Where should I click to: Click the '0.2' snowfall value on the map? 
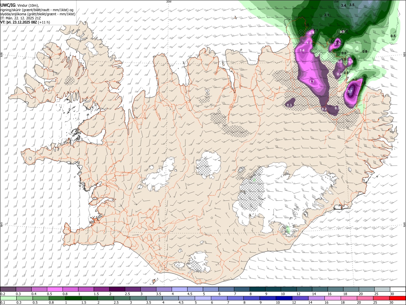click(x=324, y=109)
